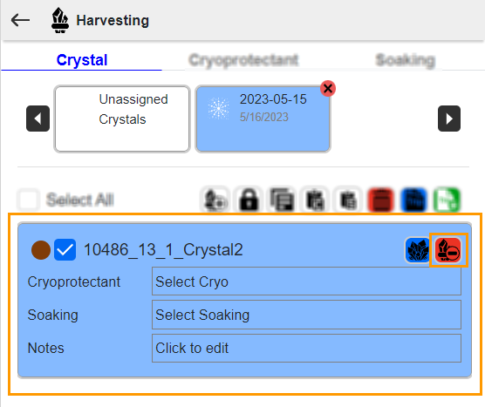Click the copy-stack icon beside the lock
Image resolution: width=485 pixels, height=407 pixels.
[x=282, y=200]
